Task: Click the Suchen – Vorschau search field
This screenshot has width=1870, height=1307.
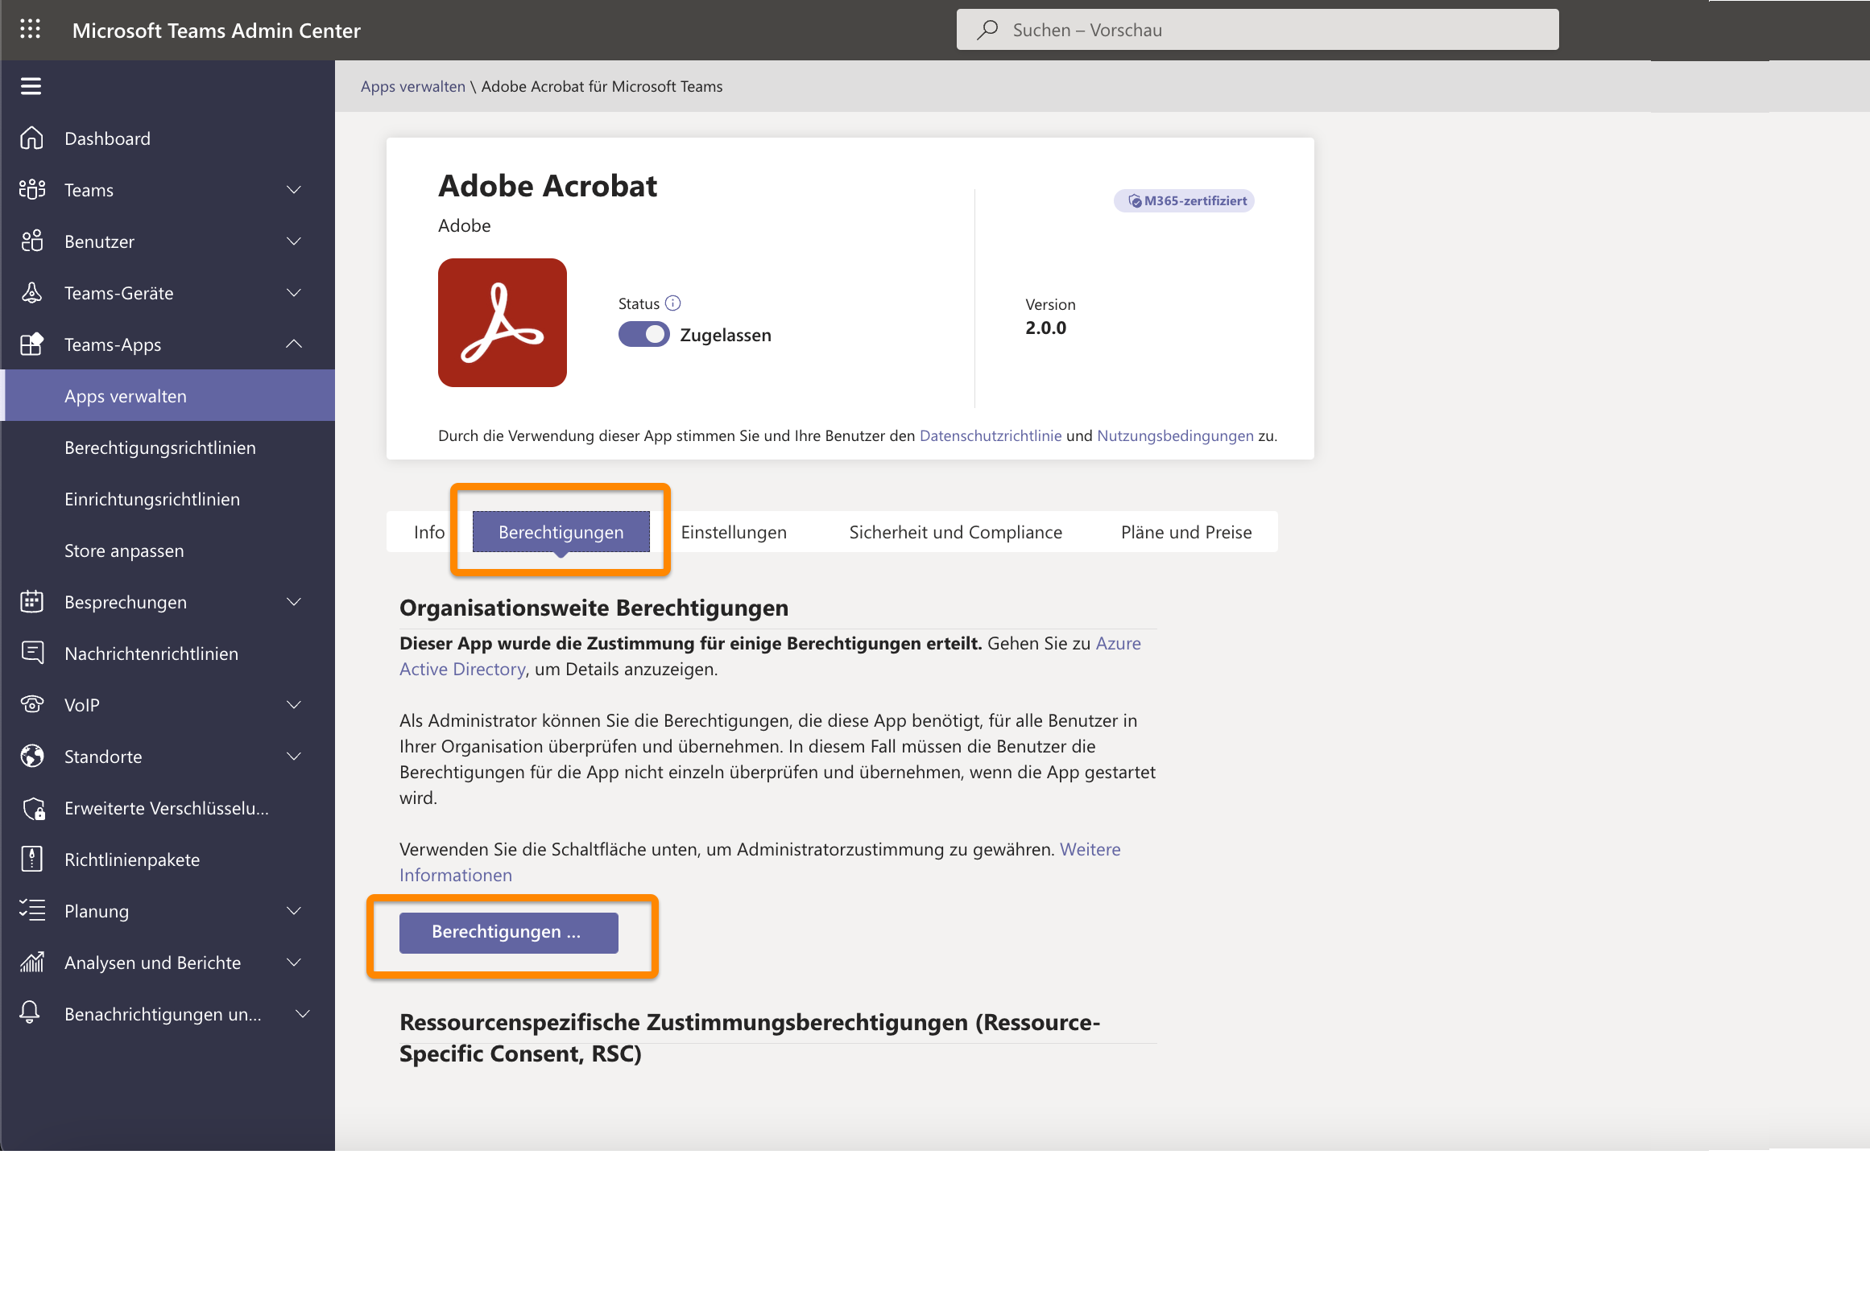Action: coord(1256,30)
